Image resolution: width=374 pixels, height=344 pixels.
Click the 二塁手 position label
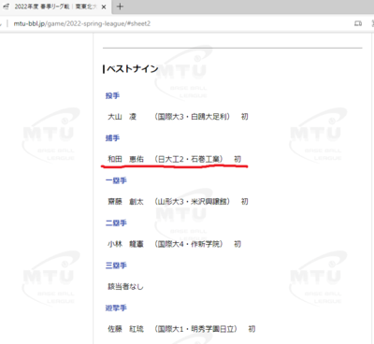coord(116,223)
